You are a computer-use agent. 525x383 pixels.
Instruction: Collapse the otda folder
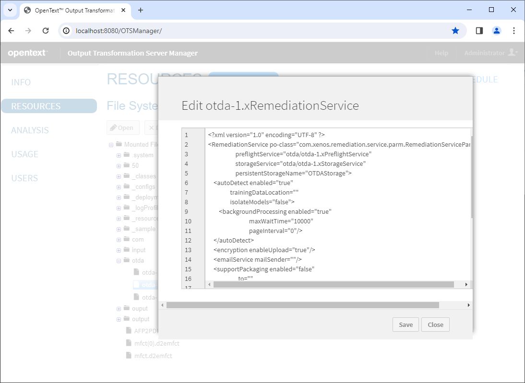[119, 261]
